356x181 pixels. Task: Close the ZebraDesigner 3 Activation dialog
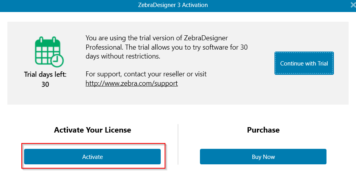(353, 5)
